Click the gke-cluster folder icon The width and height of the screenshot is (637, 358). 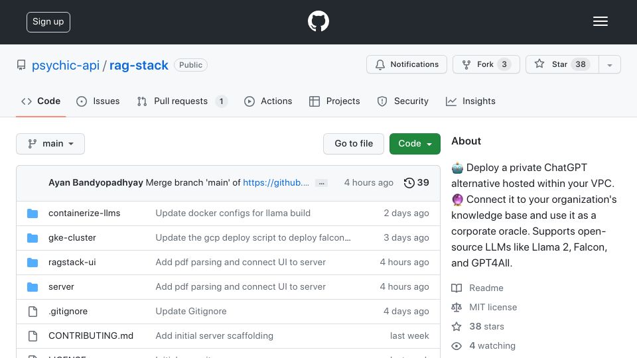pyautogui.click(x=33, y=238)
